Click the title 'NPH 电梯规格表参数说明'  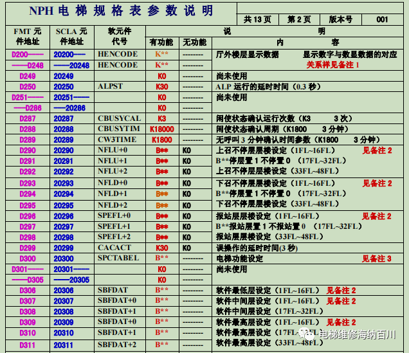click(x=122, y=11)
